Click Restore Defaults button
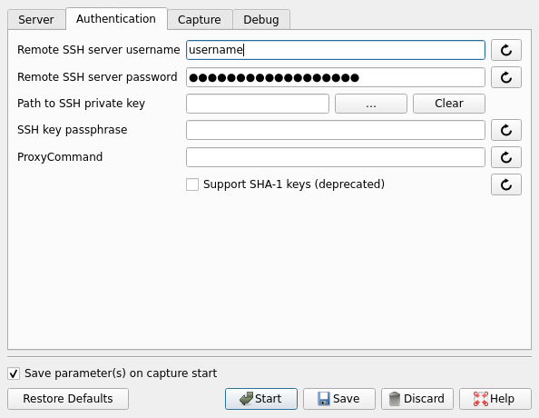Viewport: 539px width, 418px height. 68,399
